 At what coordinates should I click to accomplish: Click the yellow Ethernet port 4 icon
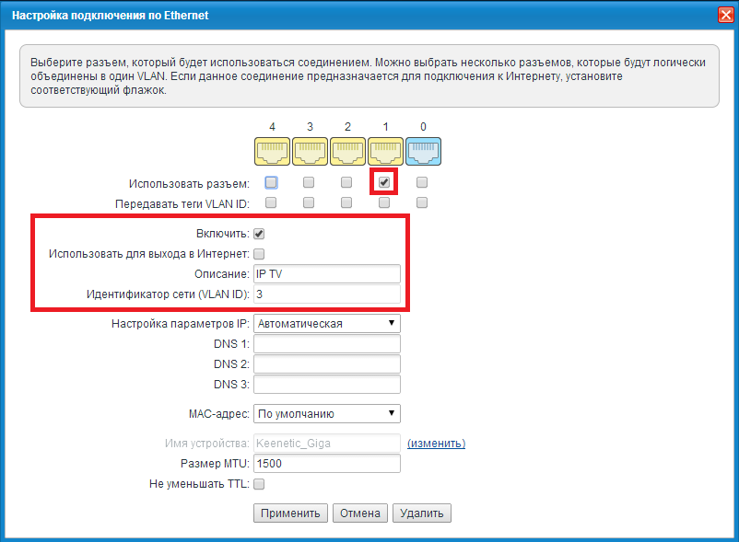pos(272,153)
